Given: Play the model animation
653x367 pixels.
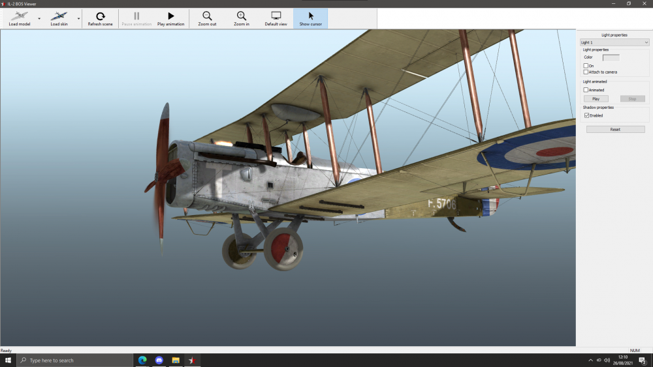Looking at the screenshot, I should [170, 16].
